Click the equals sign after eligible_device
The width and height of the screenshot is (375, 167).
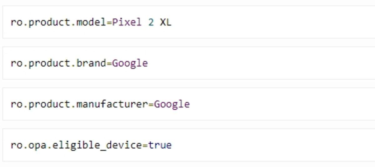145,145
